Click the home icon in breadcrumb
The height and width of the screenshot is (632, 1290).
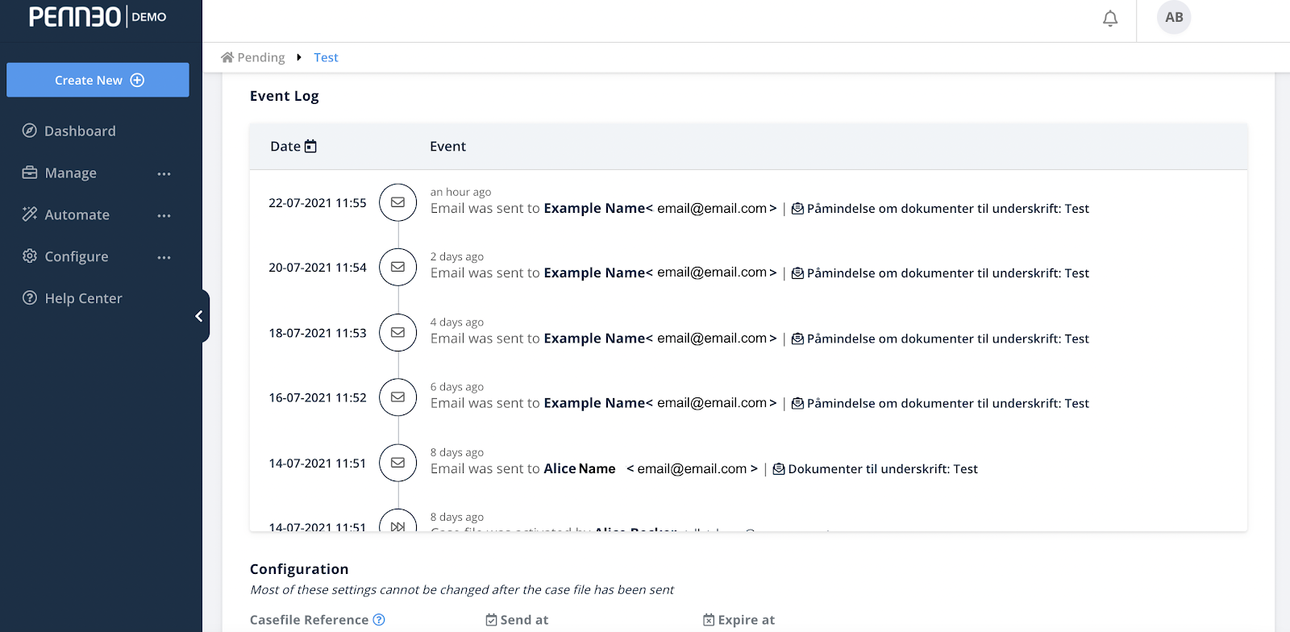coord(227,57)
